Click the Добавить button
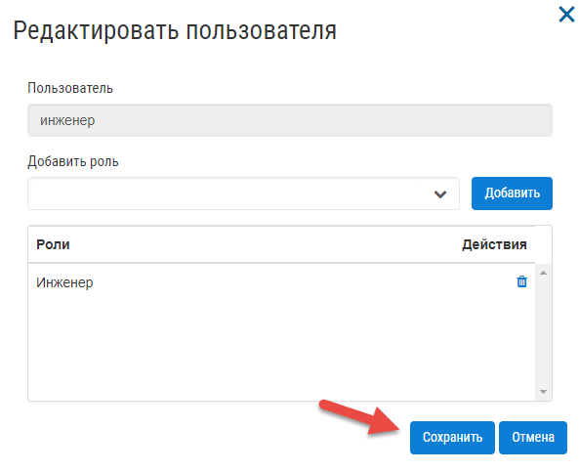 (x=512, y=193)
